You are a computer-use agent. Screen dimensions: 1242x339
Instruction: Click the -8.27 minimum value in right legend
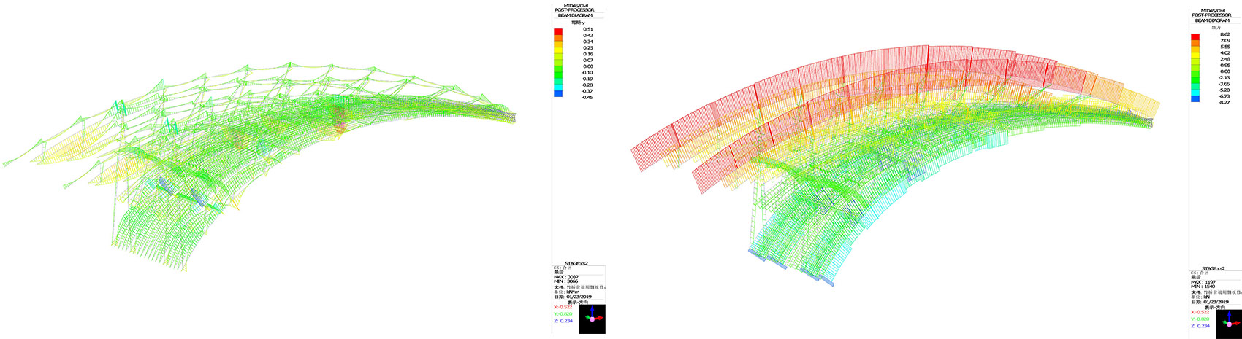[x=1224, y=103]
